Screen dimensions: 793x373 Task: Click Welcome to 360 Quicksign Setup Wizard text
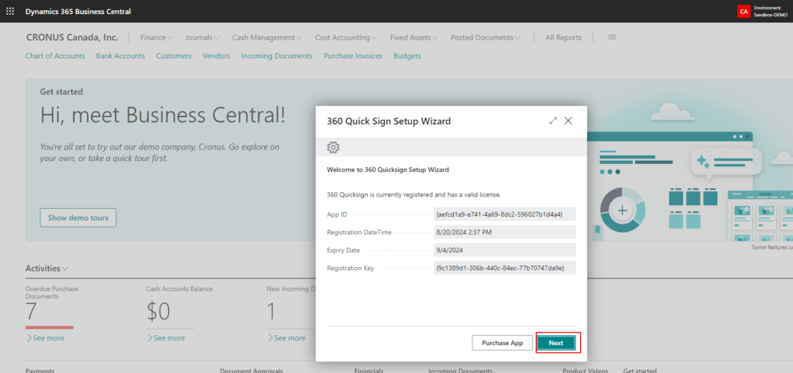pyautogui.click(x=388, y=169)
